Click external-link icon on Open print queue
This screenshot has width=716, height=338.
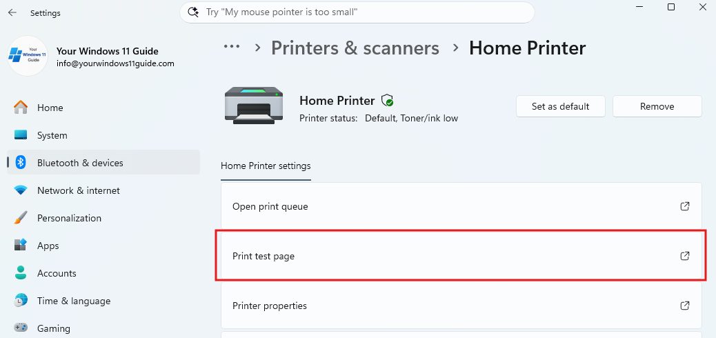[x=684, y=206]
